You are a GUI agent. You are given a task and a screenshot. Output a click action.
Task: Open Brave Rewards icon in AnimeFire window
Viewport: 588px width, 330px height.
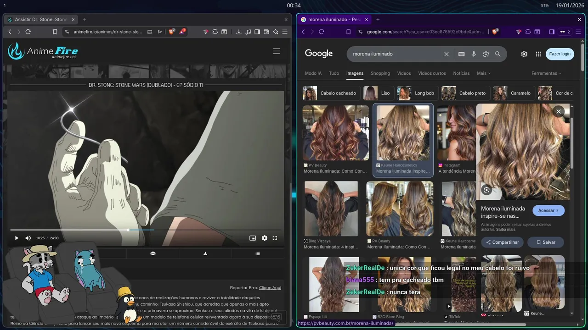tap(182, 32)
